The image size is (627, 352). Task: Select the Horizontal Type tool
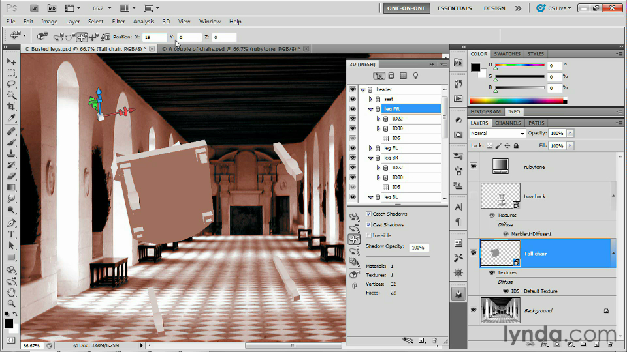[11, 234]
